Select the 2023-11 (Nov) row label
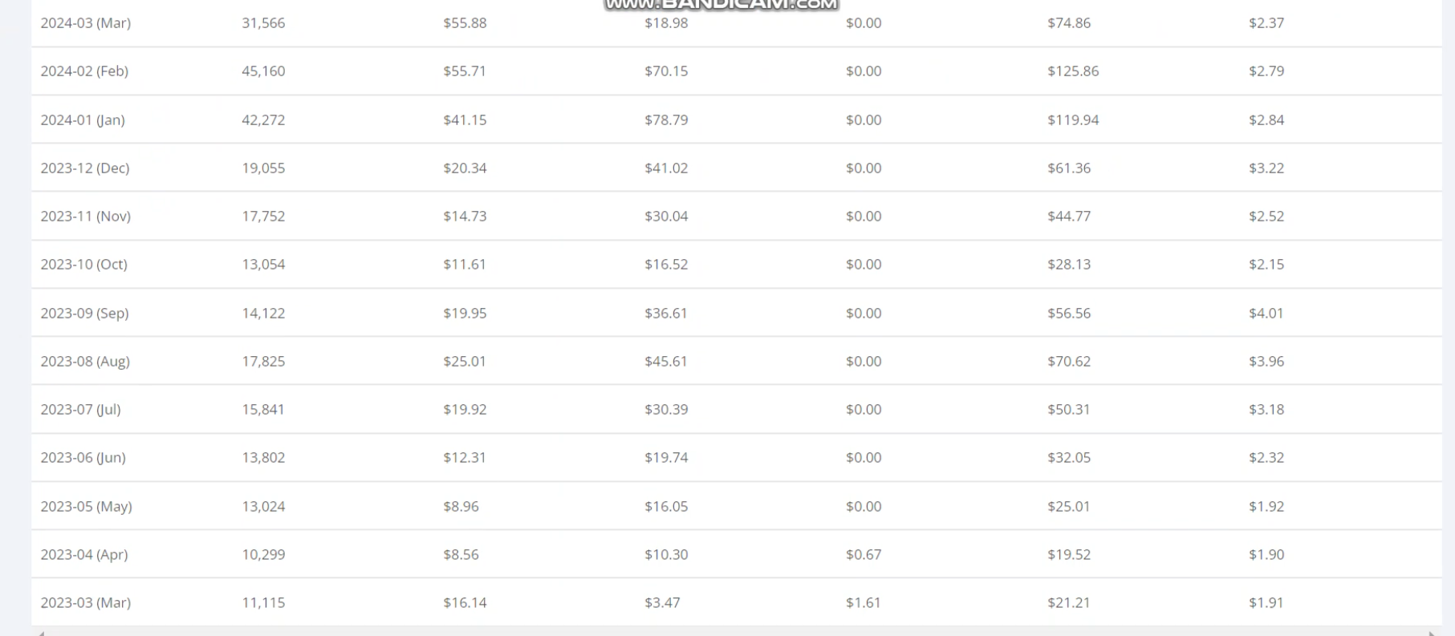The height and width of the screenshot is (636, 1455). 86,217
